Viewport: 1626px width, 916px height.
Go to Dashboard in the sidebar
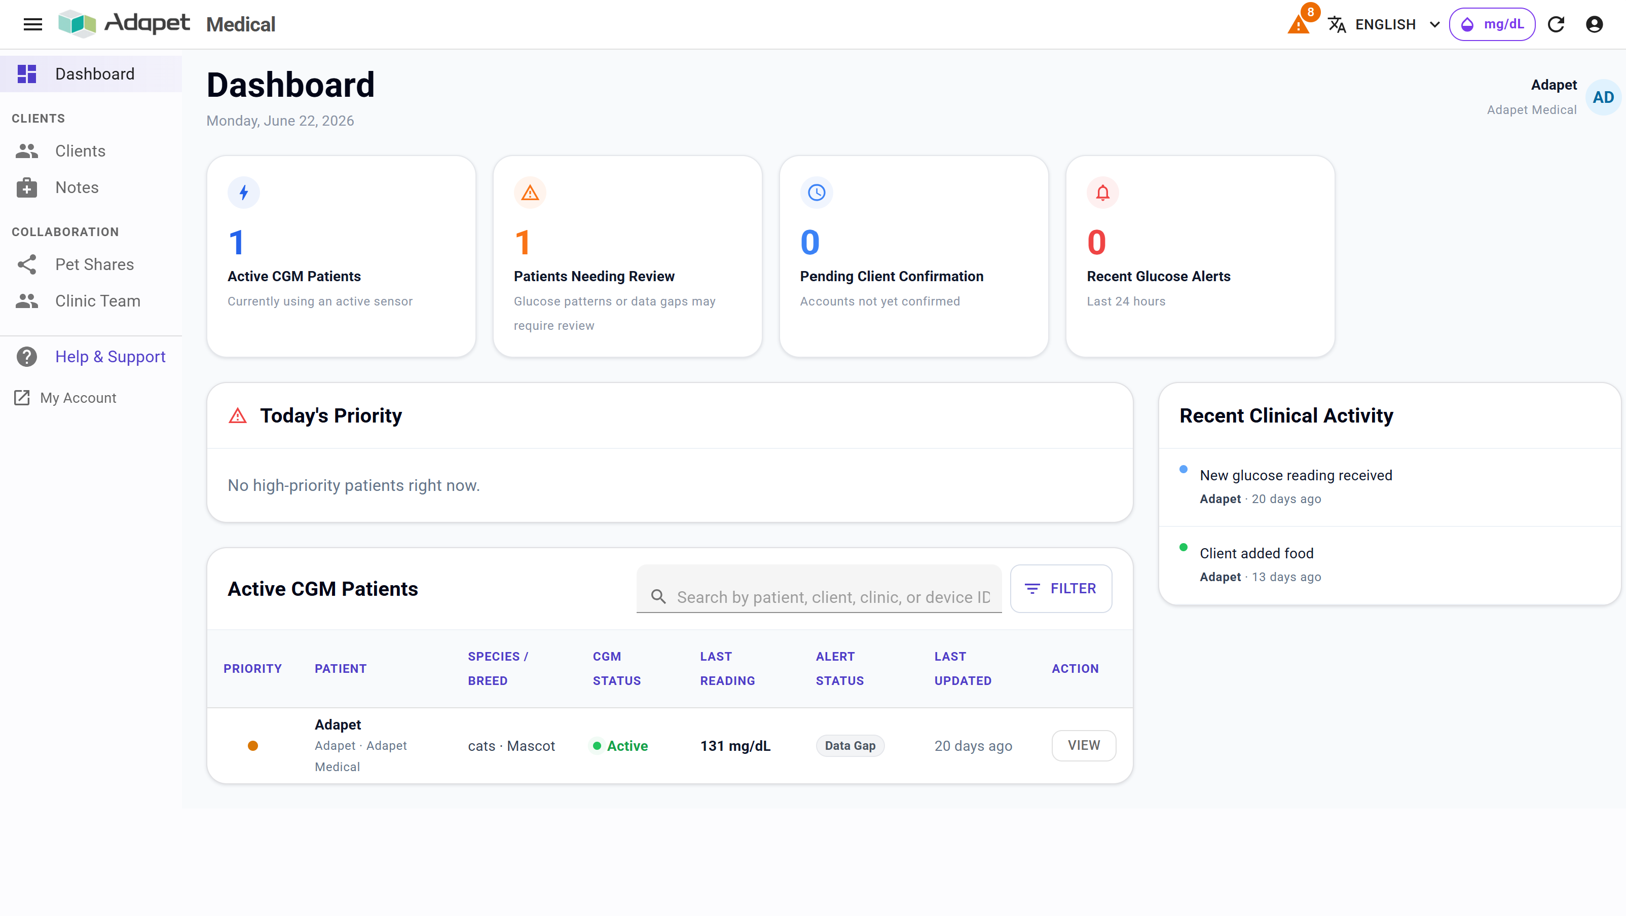(91, 74)
